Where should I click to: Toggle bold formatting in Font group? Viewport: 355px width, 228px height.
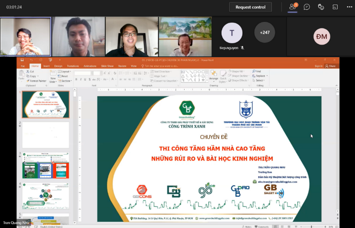(x=76, y=79)
